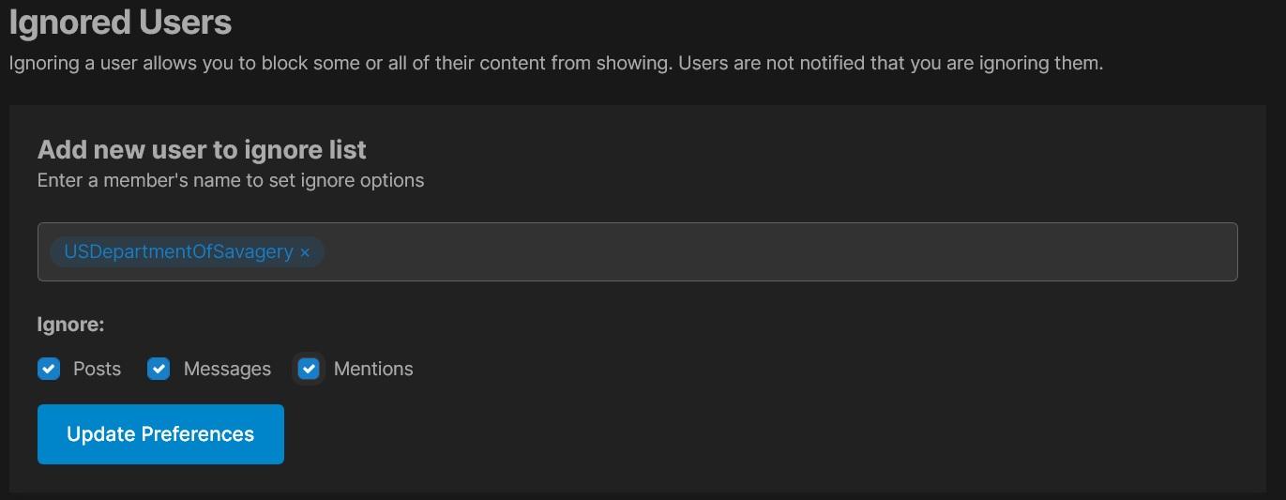Click the white checkmark icon beside Posts
This screenshot has width=1286, height=500.
coord(49,369)
